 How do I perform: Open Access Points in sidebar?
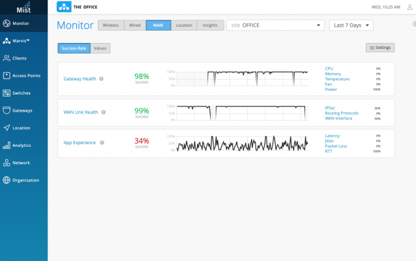[7, 76]
